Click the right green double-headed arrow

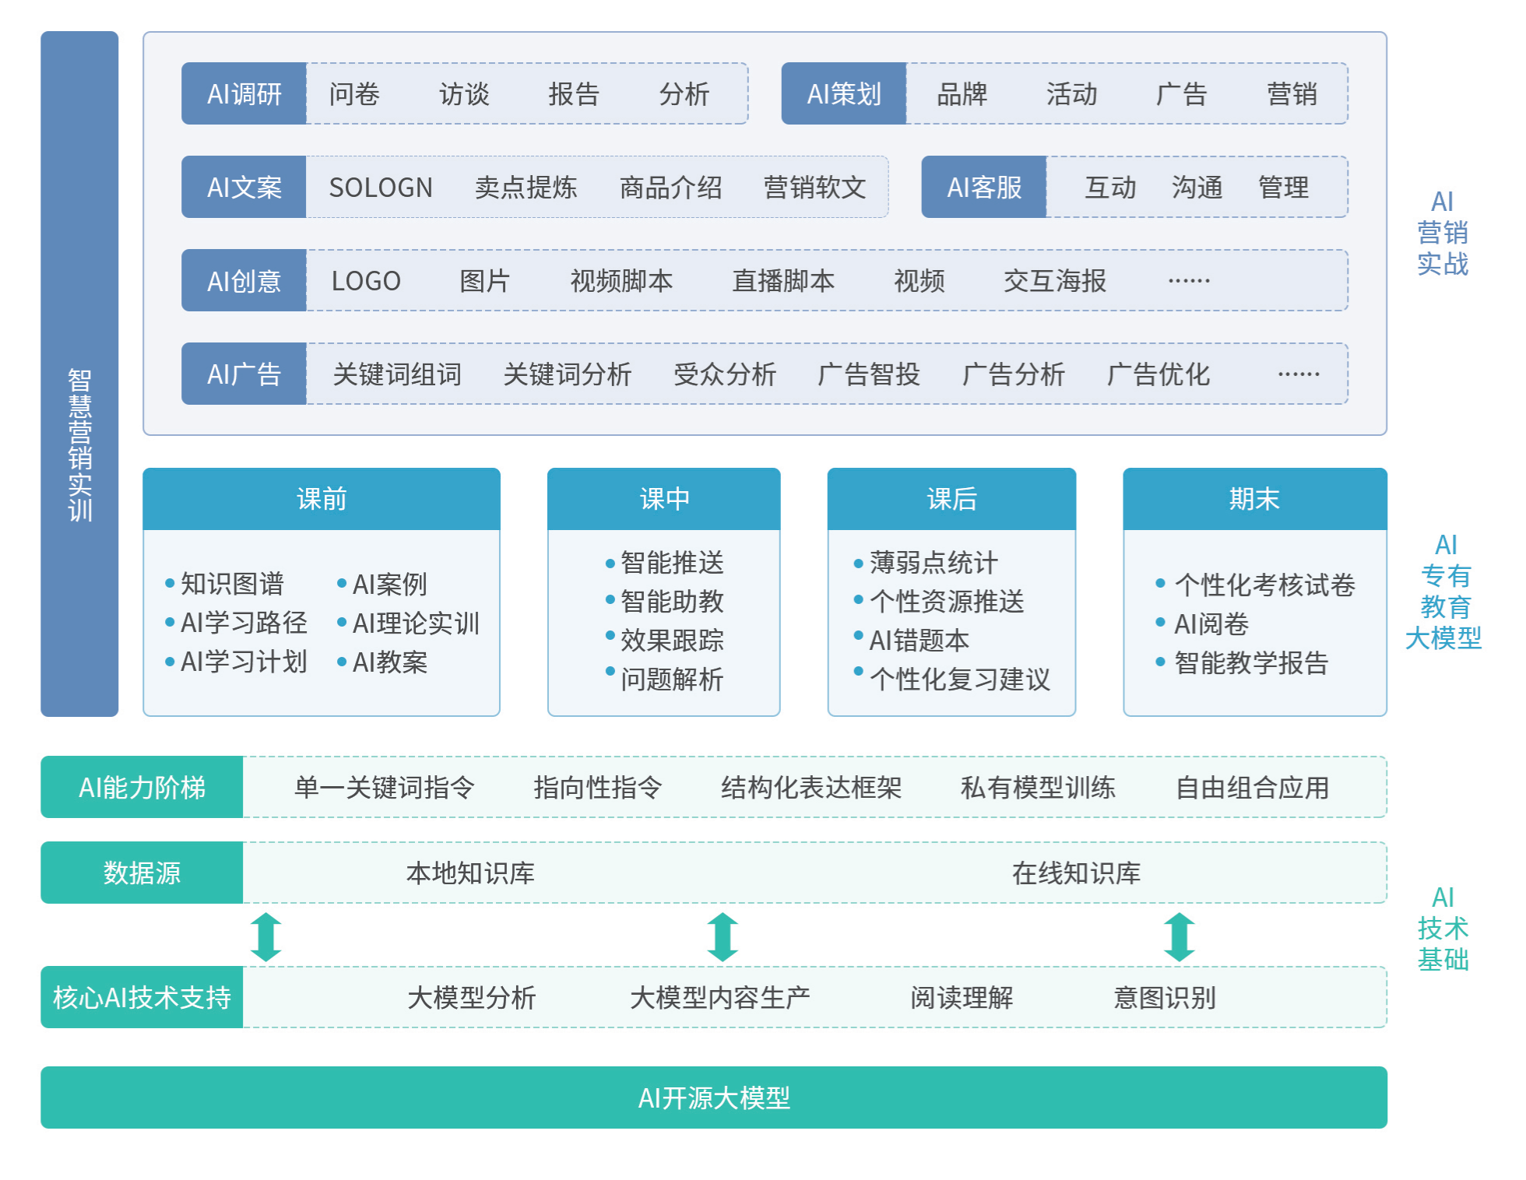tap(1179, 936)
